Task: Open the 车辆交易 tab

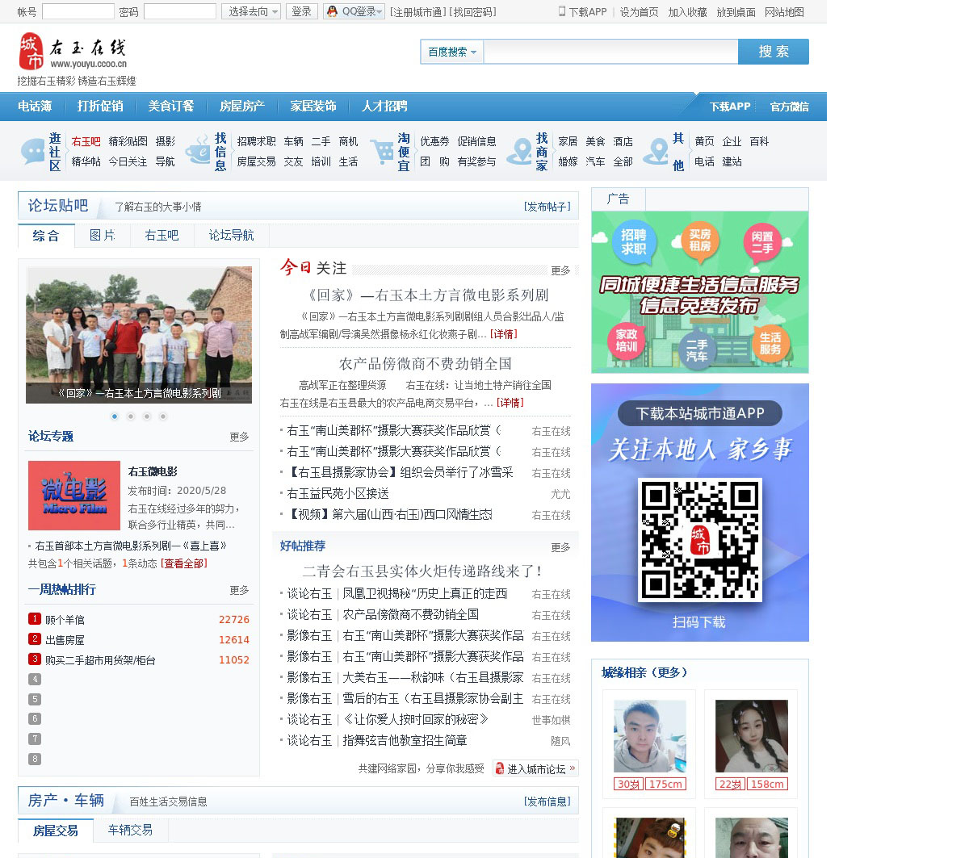Action: coord(130,830)
